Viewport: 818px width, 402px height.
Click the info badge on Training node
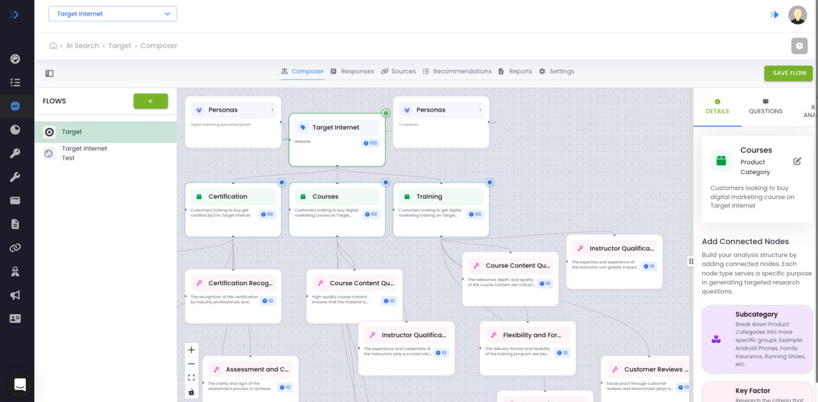489,182
